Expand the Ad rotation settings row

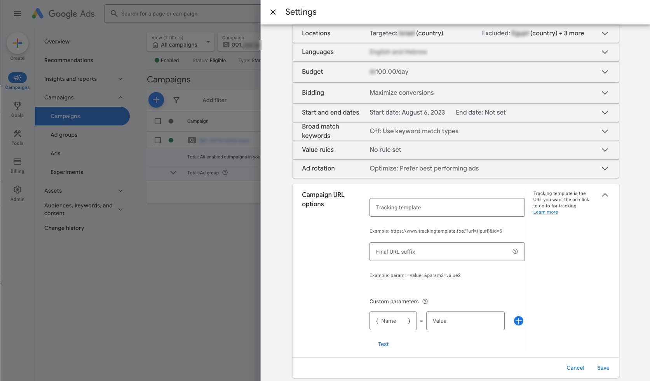[x=605, y=169]
